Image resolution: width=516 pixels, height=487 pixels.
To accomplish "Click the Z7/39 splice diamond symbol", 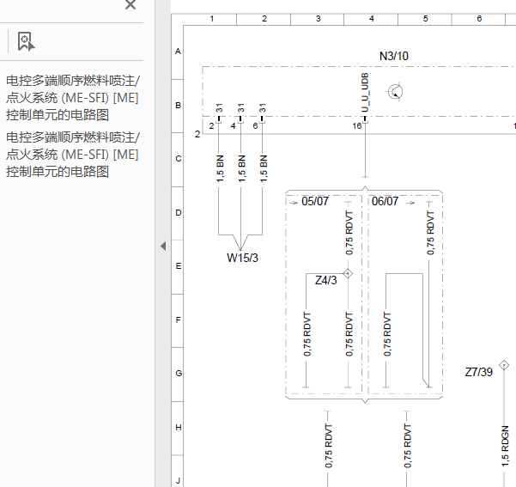I will [x=504, y=366].
